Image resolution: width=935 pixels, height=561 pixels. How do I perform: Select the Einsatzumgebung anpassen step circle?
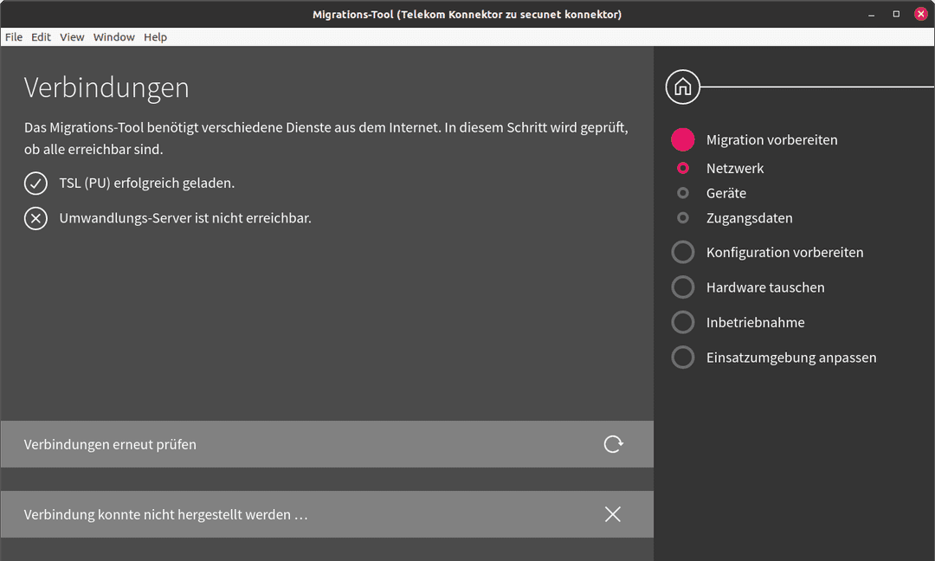[683, 358]
